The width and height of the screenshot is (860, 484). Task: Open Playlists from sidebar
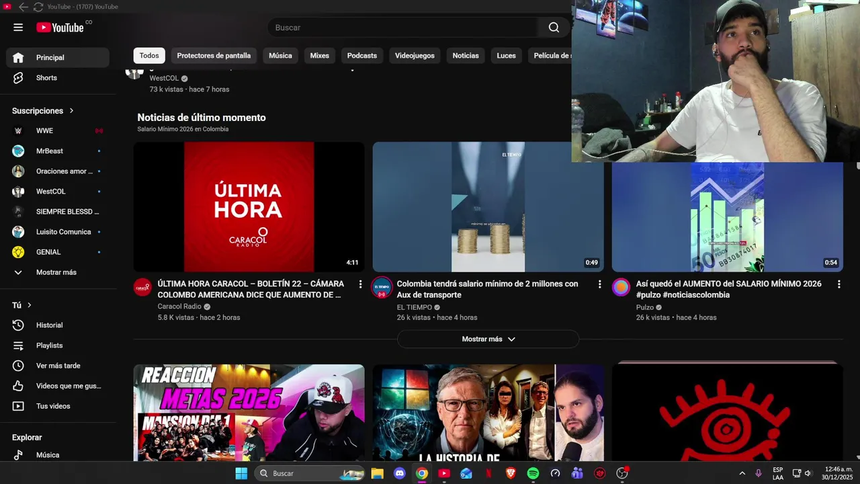coord(58,346)
